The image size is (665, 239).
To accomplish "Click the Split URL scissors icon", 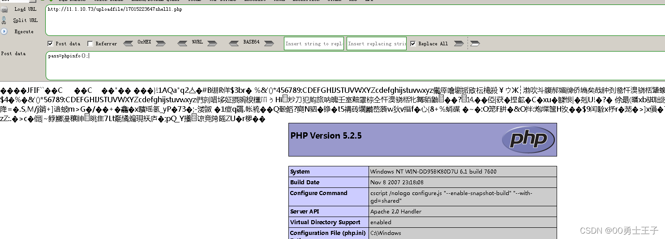I will 4,20.
